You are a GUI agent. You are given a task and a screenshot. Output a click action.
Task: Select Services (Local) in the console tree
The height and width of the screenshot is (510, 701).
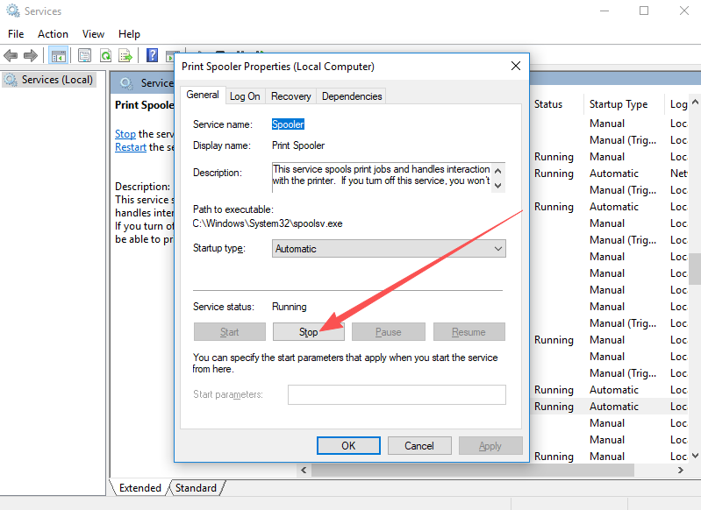coord(49,80)
